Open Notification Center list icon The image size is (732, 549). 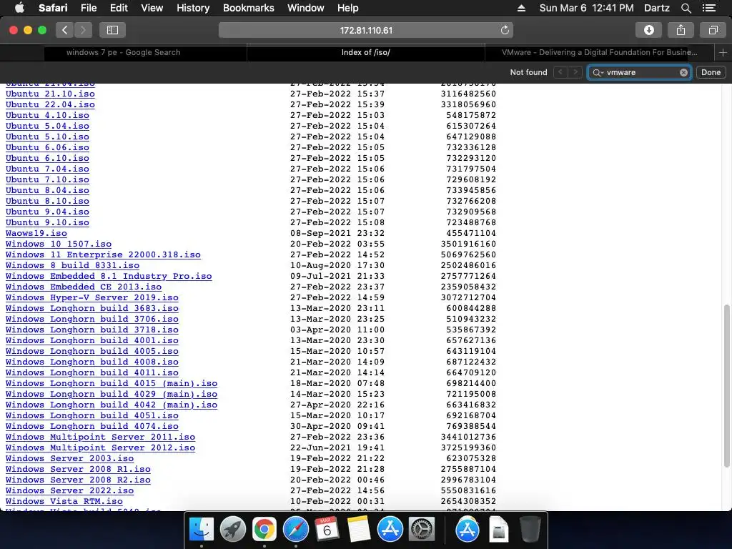(x=708, y=8)
